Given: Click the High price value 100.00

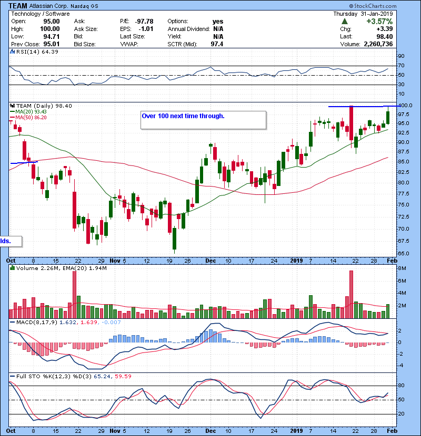Looking at the screenshot, I should pyautogui.click(x=50, y=29).
